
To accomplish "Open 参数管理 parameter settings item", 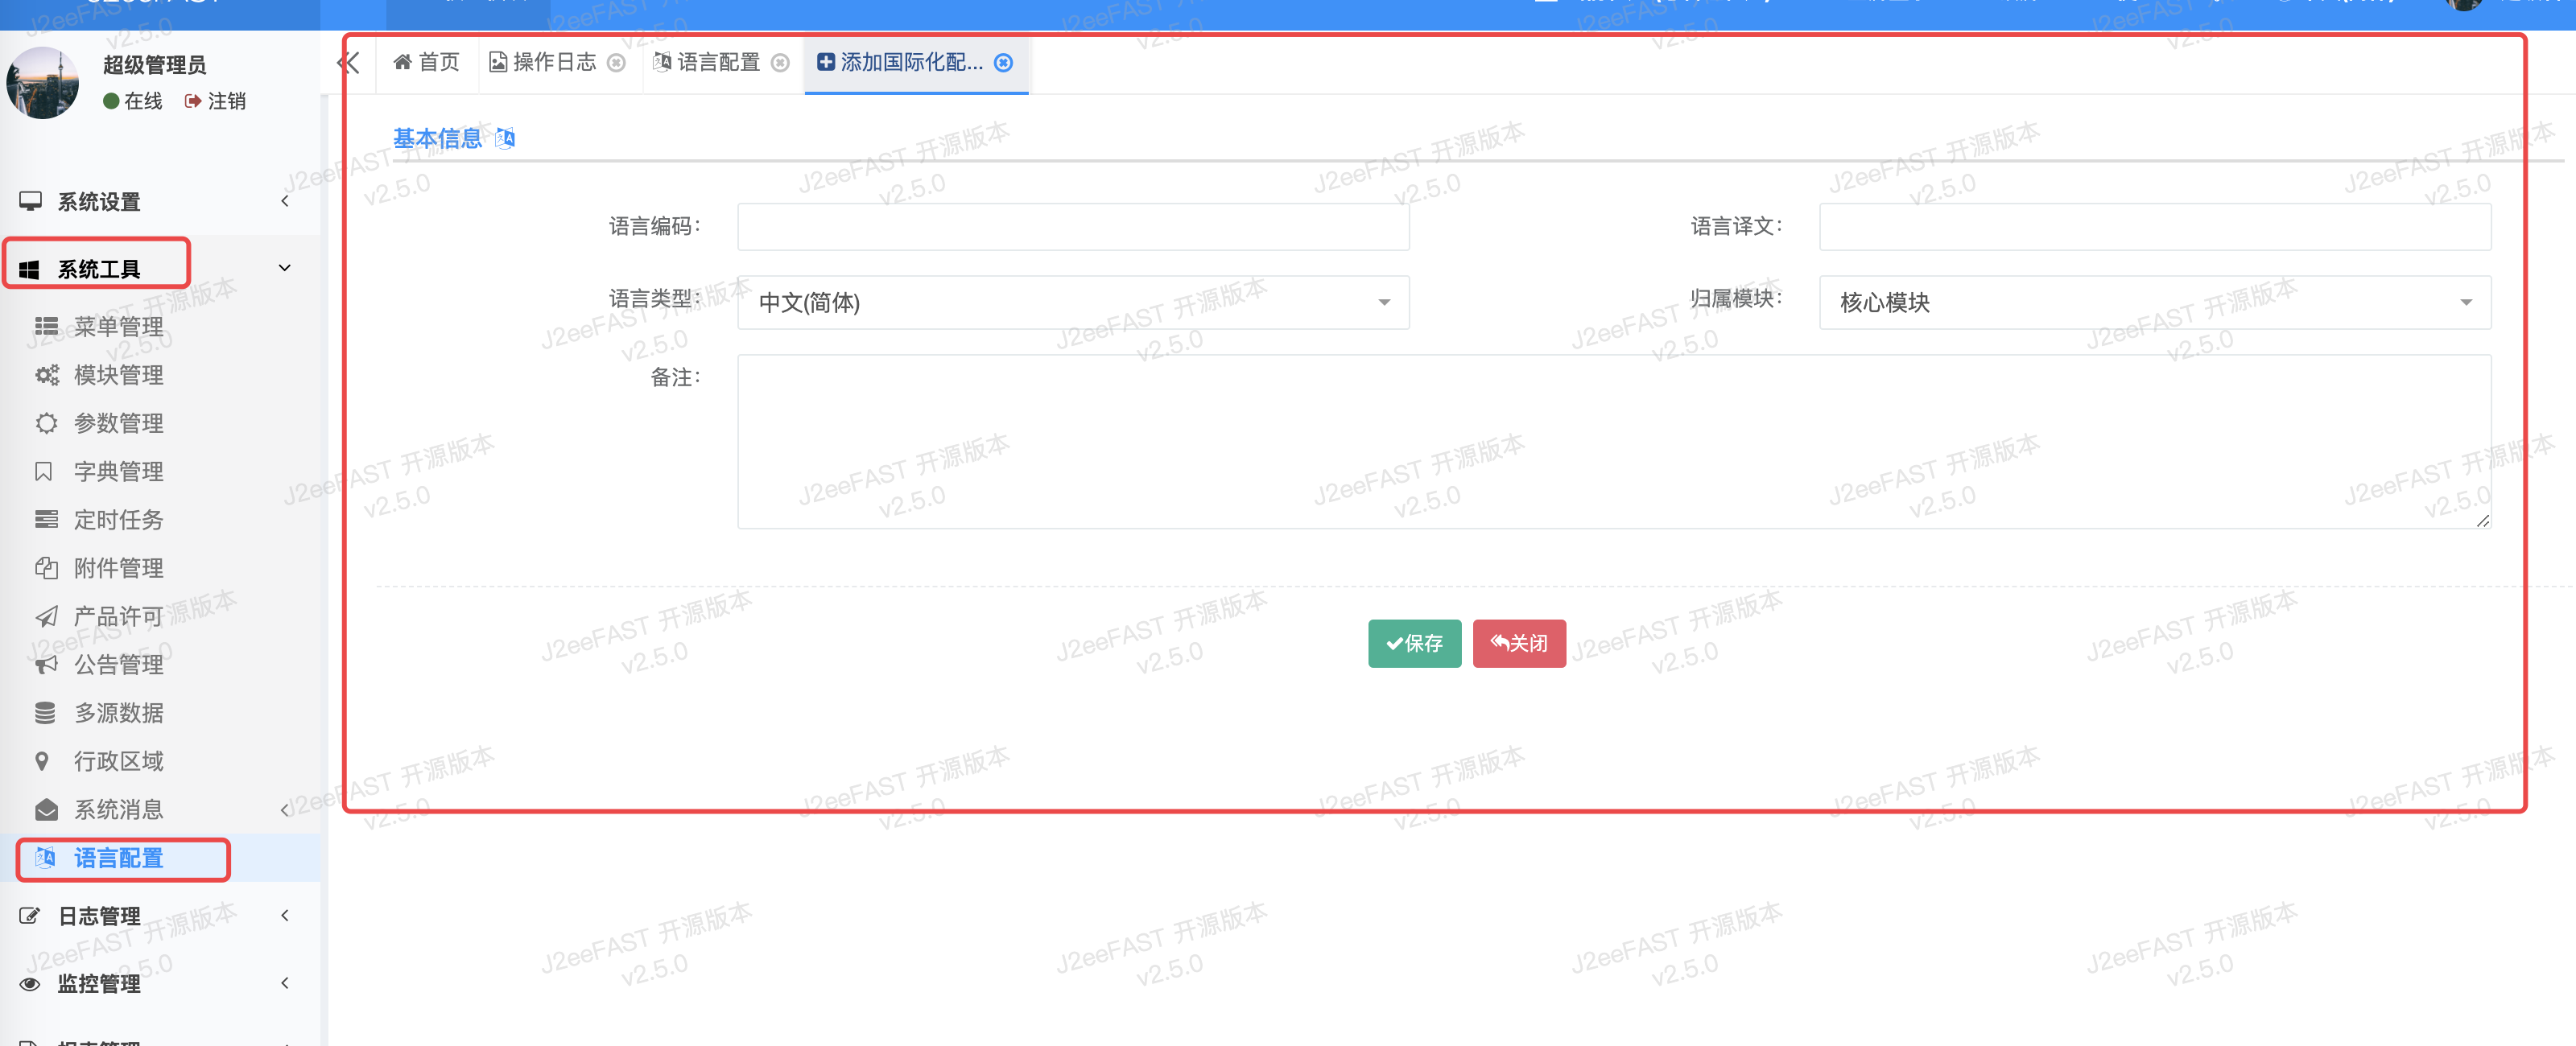I will click(x=118, y=423).
